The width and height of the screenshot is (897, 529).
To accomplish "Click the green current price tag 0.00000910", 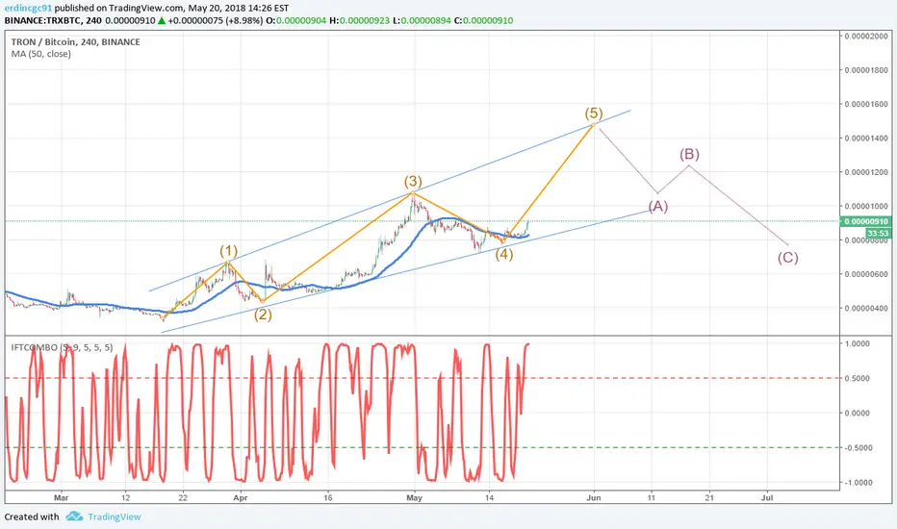I will pos(866,221).
